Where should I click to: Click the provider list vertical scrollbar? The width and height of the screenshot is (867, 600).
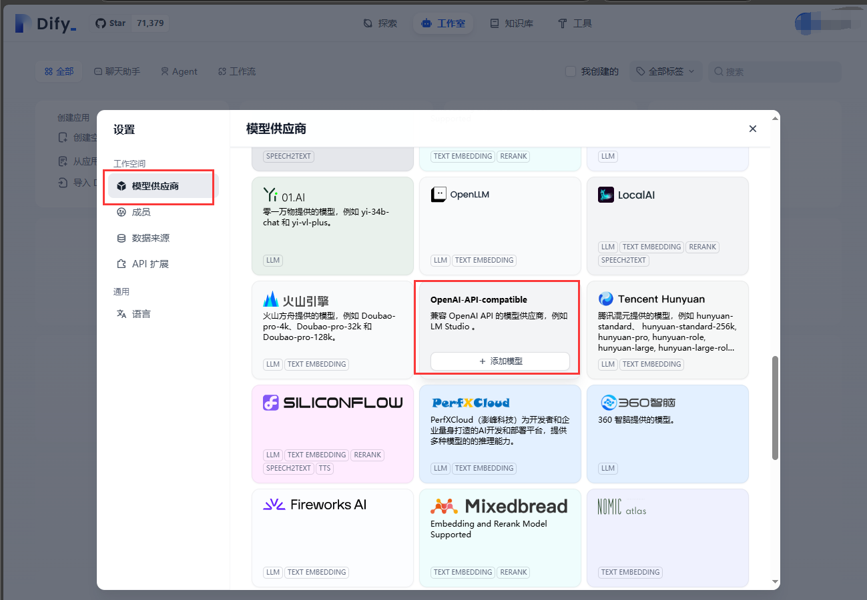[775, 407]
